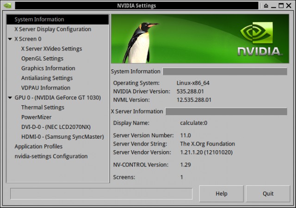Click the System Information section header
Viewport: 296px width, 208px height.
[136, 72]
